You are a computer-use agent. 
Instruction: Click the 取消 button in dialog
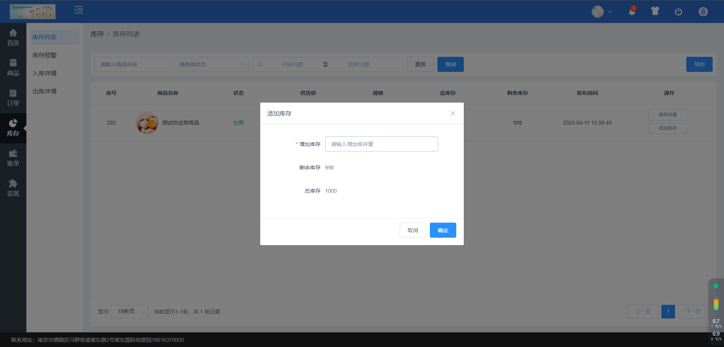413,230
